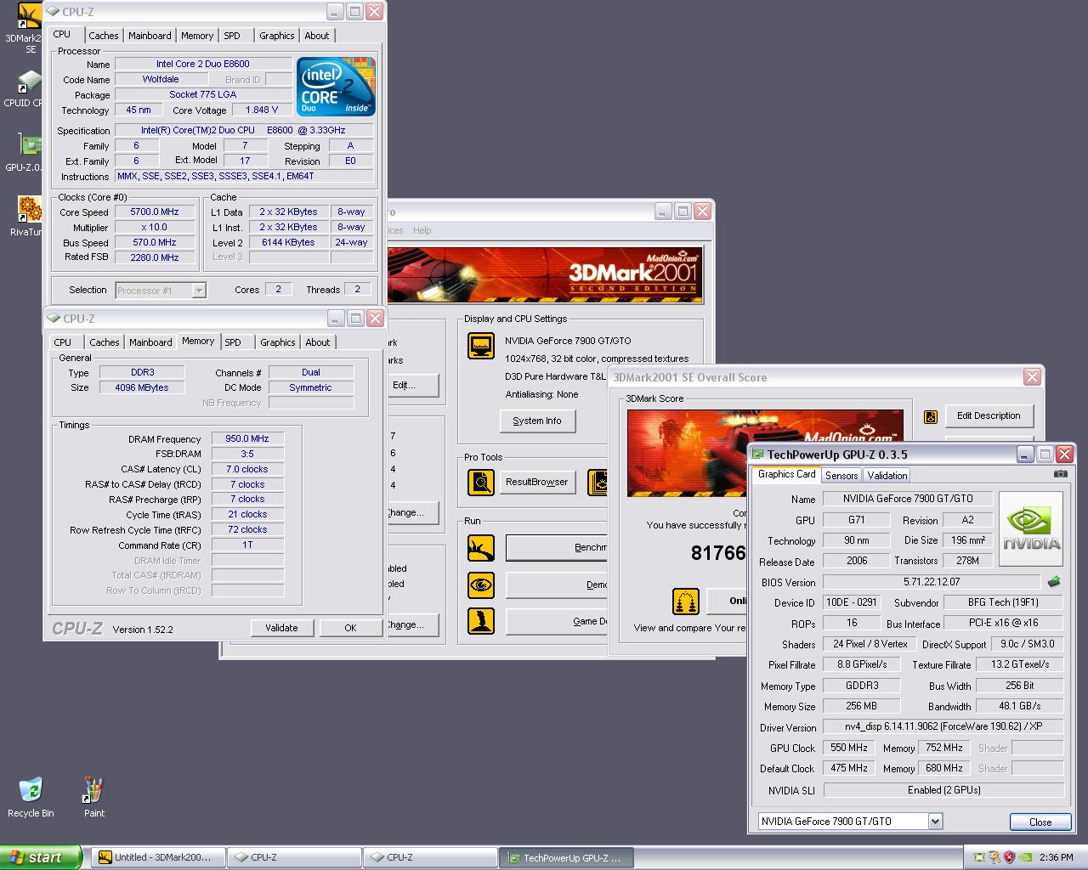Screen dimensions: 1088x870
Task: Select the Recycle Bin desktop icon
Action: pyautogui.click(x=31, y=797)
